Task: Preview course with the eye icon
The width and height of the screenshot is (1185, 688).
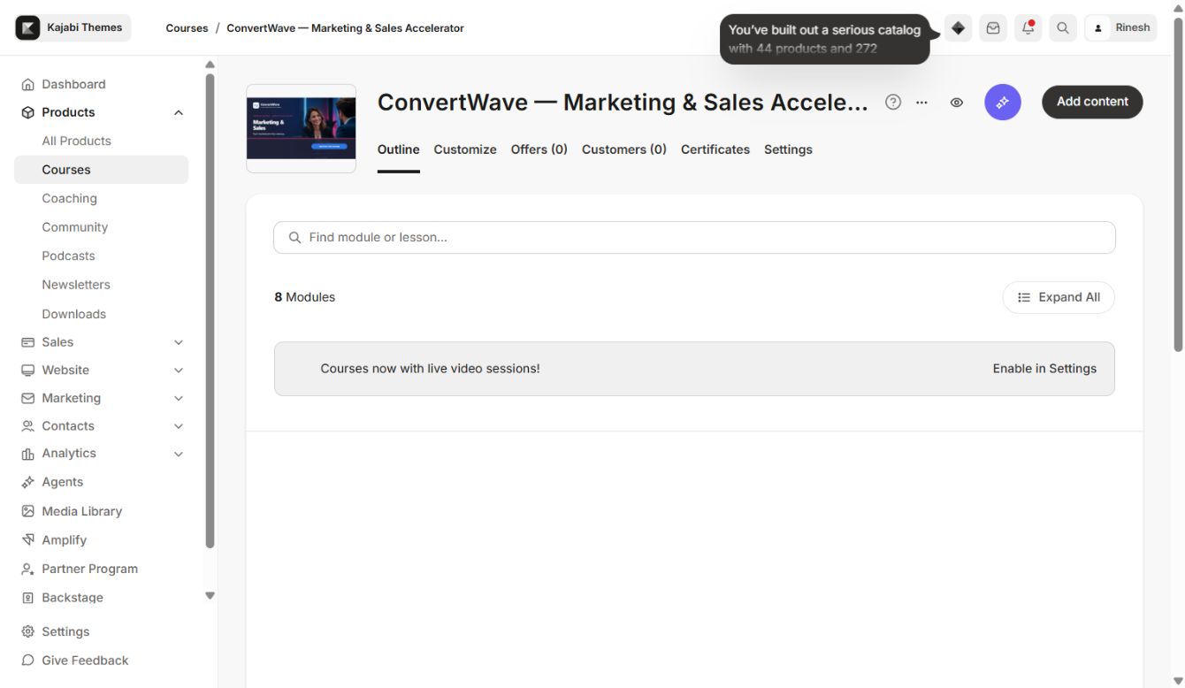Action: (957, 103)
